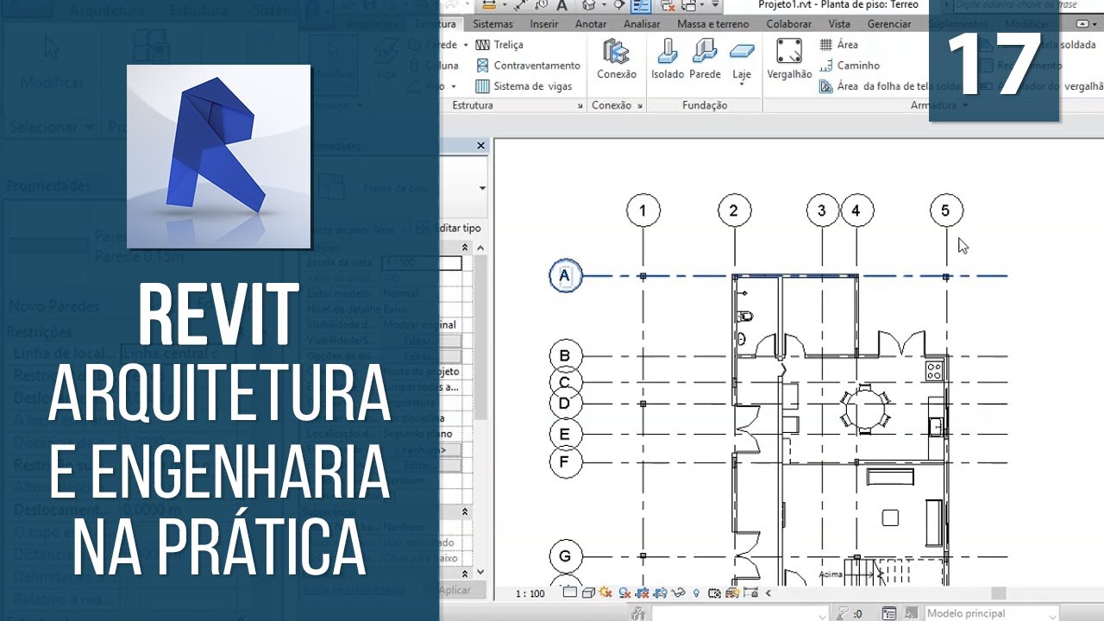Click the 1 : 100 view scale

click(x=530, y=593)
